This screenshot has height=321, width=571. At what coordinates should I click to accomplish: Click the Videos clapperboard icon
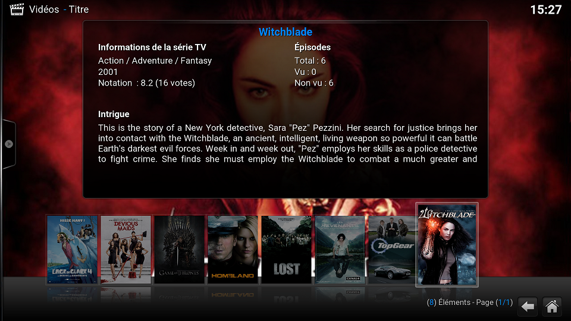(x=17, y=9)
